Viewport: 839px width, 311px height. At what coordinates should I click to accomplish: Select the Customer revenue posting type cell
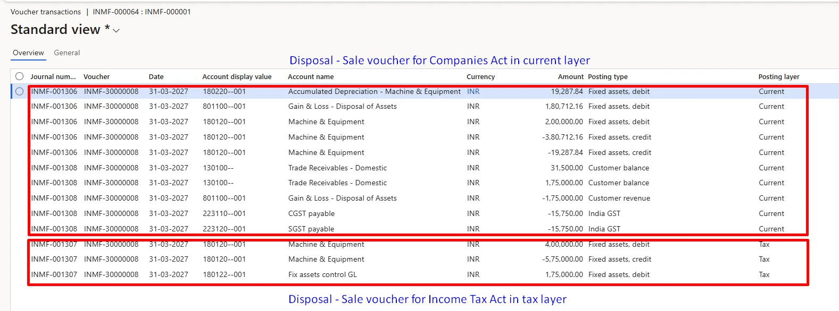pos(619,198)
